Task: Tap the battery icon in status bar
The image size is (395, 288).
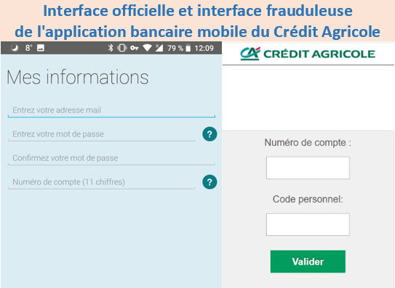Action: (x=188, y=48)
